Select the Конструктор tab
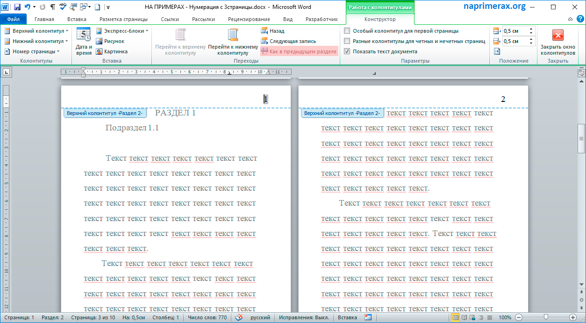The image size is (586, 323). click(380, 19)
